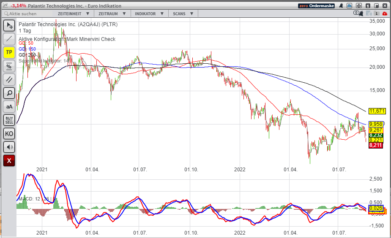Click the gray number 1 badge
This screenshot has width=391, height=238.
[x=377, y=14]
